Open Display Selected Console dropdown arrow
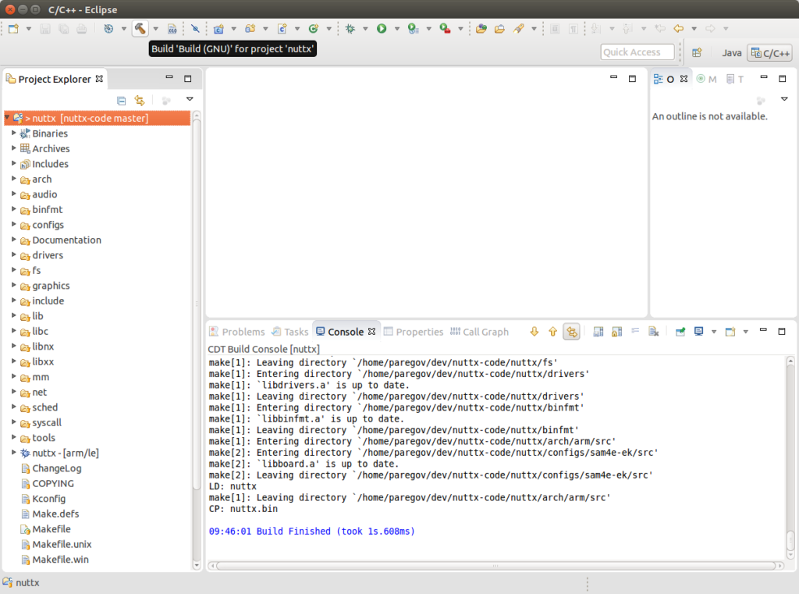 [714, 332]
